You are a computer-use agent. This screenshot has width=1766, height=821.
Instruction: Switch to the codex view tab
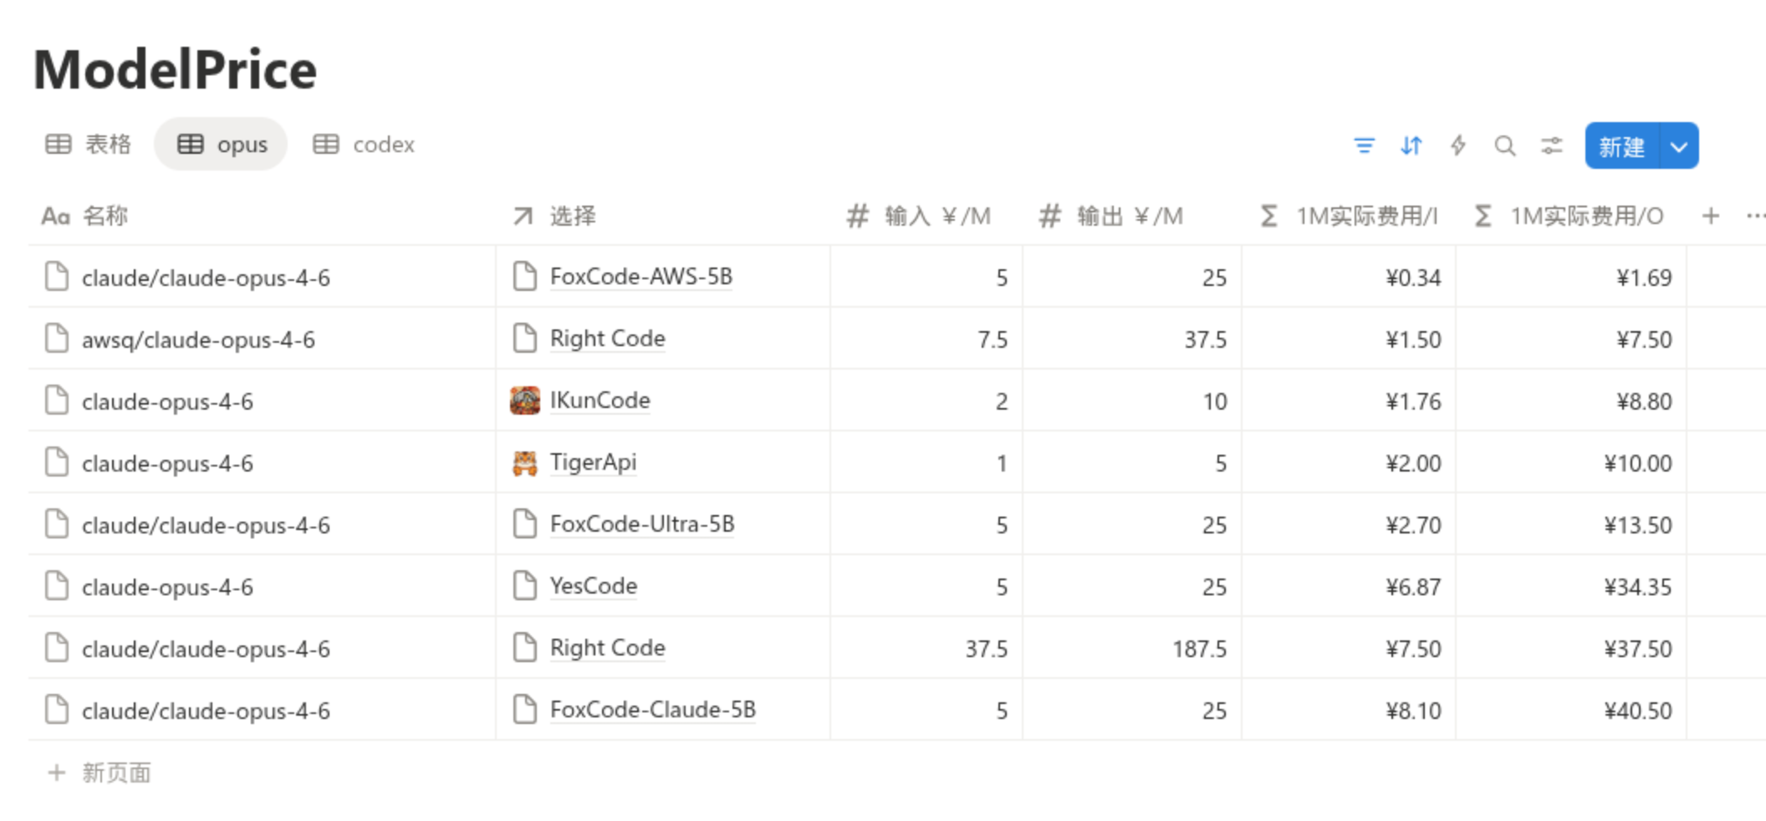pos(364,145)
